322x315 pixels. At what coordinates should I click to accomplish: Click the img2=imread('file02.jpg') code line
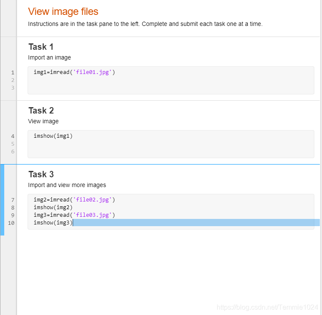74,200
